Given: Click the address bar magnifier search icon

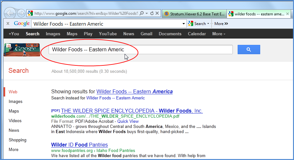Looking at the screenshot, I should pos(142,13).
